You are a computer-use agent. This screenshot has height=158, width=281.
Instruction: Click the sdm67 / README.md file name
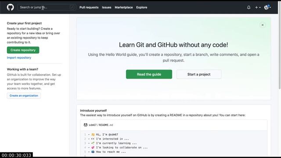point(101,125)
